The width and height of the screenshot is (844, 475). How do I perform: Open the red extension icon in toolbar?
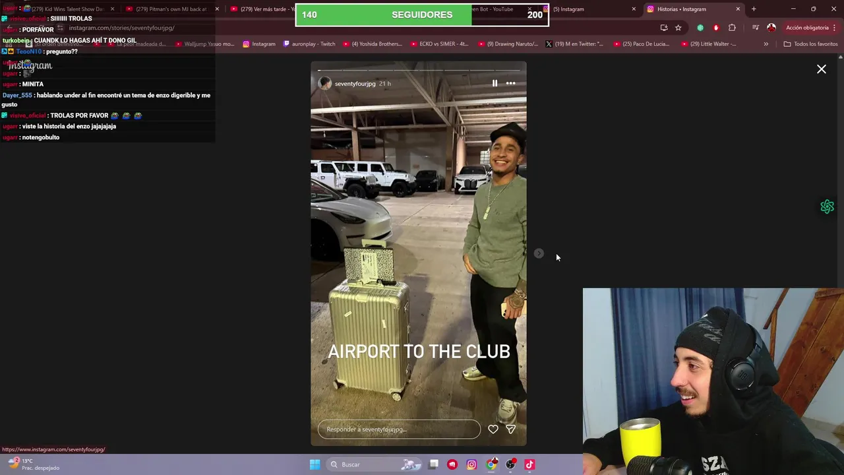[x=716, y=28]
